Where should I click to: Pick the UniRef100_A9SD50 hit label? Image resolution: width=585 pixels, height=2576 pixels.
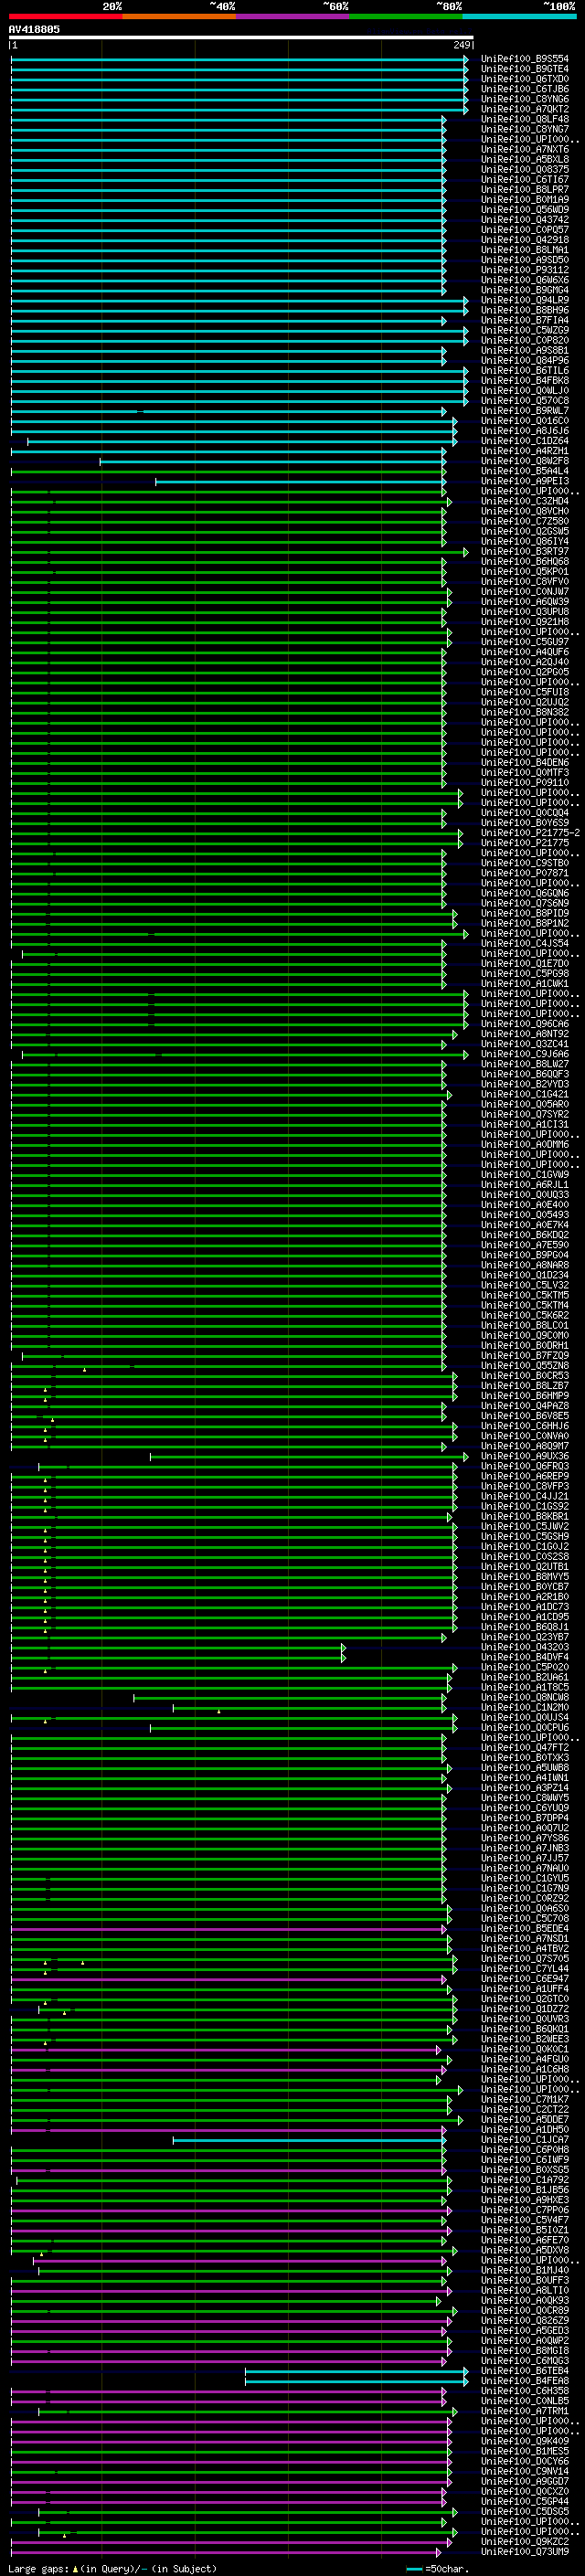click(x=525, y=260)
